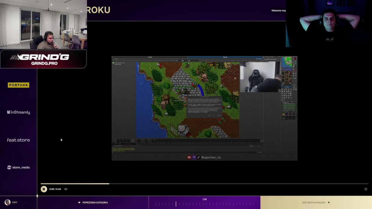Go to Następna Kategoria
This screenshot has width=372, height=209.
click(x=316, y=202)
